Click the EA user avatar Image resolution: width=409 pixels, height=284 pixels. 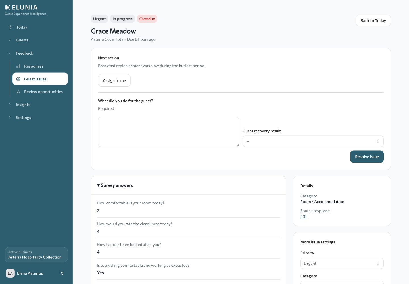tap(10, 273)
